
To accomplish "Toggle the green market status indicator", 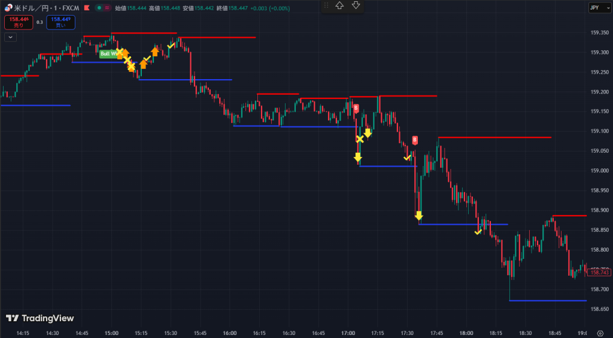I will coord(98,8).
